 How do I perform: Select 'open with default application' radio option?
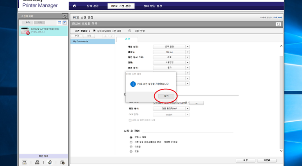131,142
